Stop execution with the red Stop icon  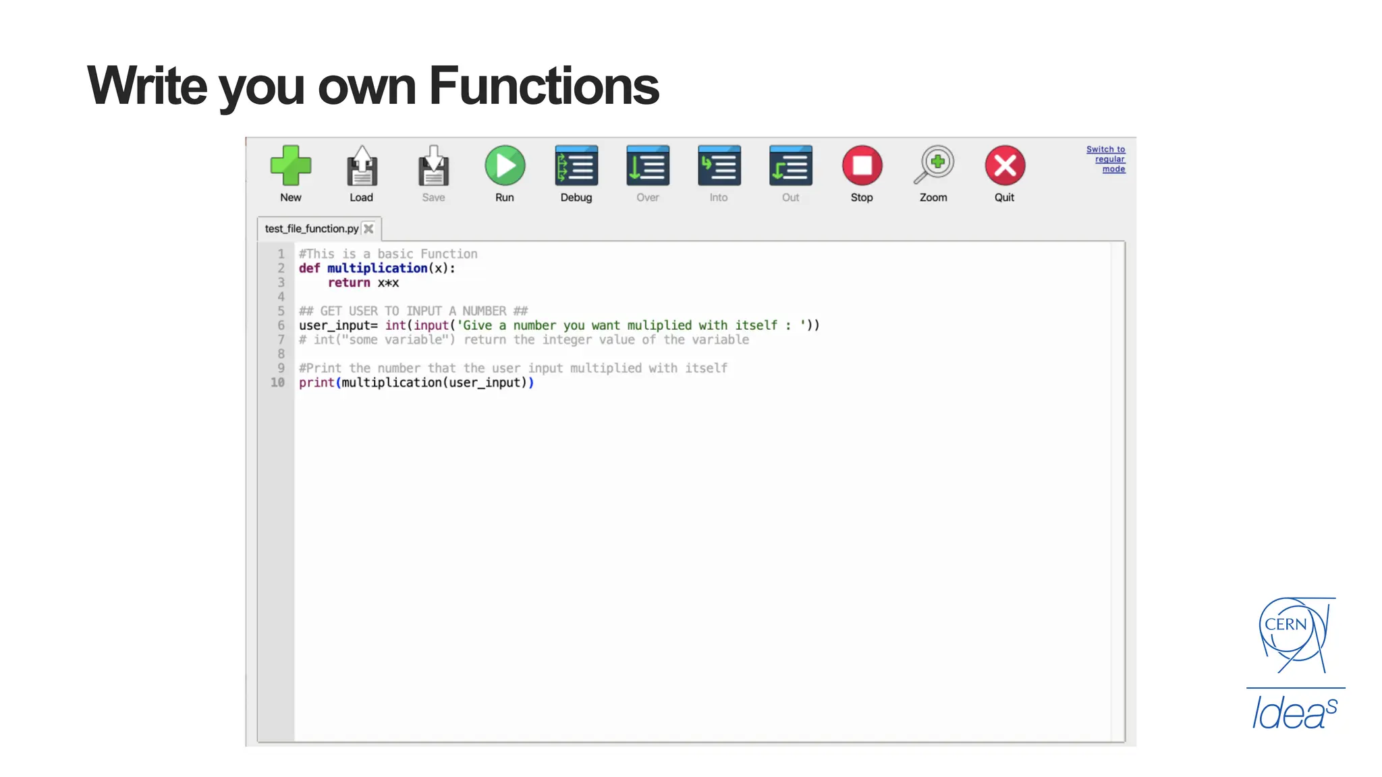pos(862,166)
